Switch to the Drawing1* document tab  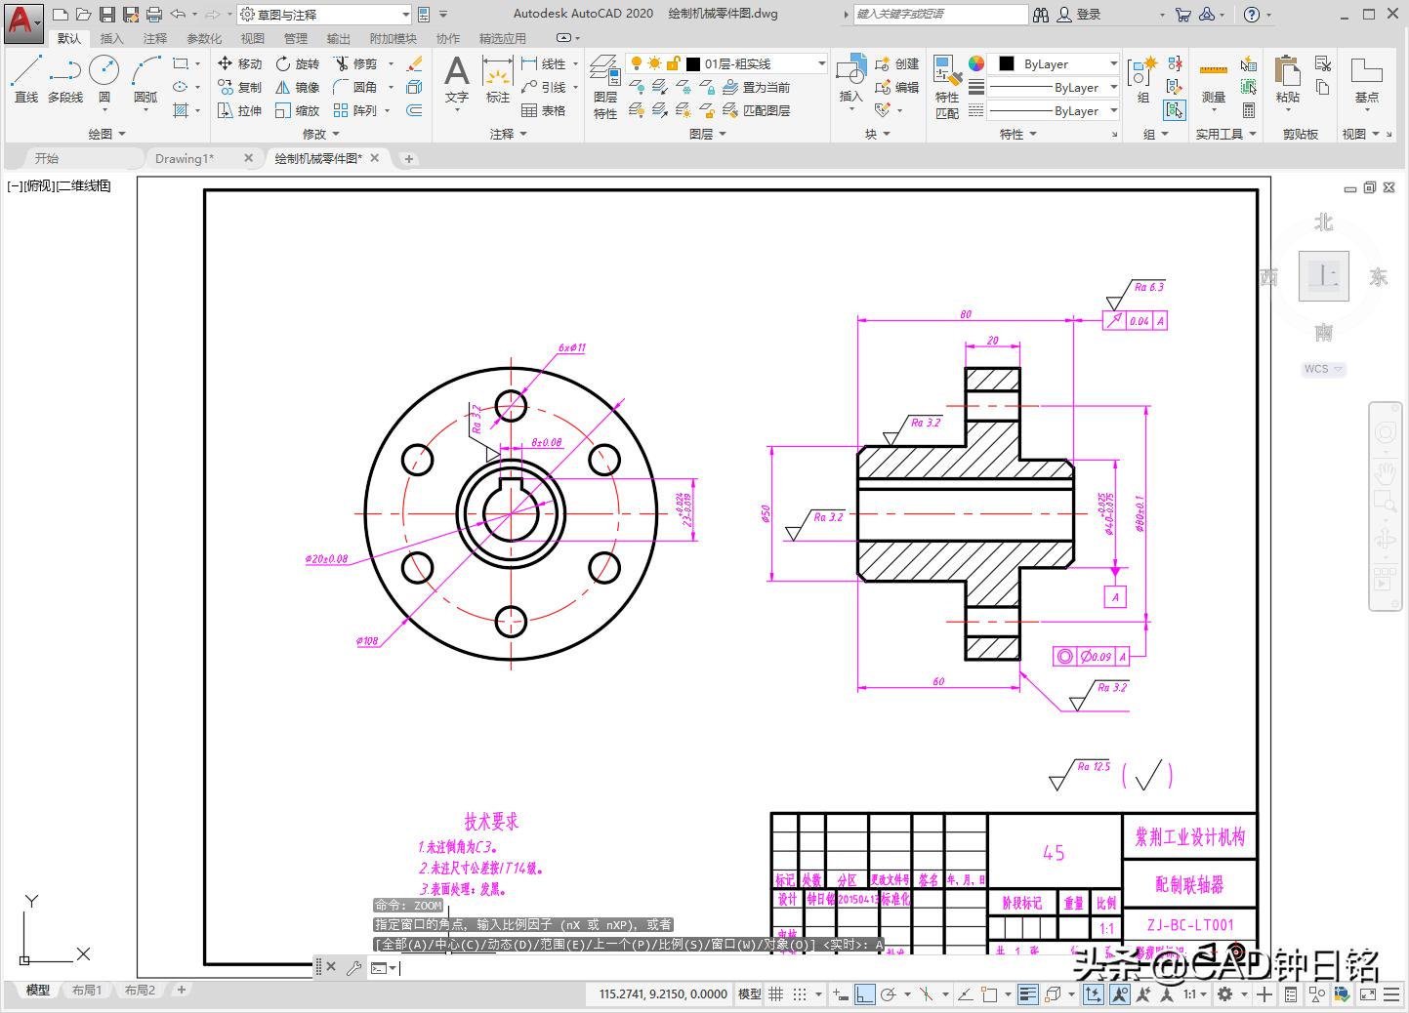(185, 158)
